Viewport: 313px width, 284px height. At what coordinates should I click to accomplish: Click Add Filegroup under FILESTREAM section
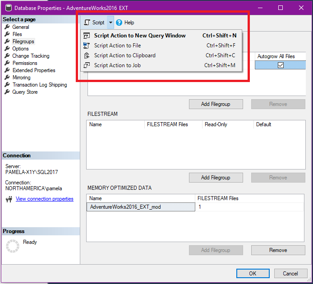coord(216,178)
